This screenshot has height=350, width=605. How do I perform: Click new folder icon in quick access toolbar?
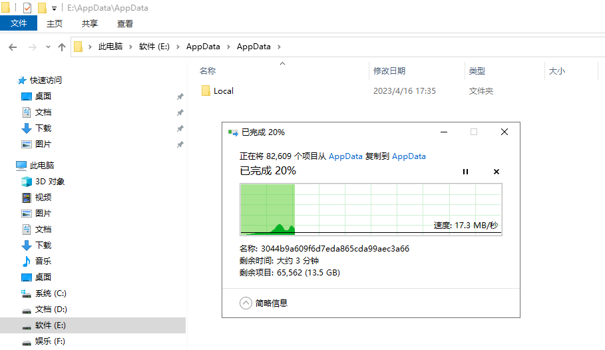pyautogui.click(x=42, y=8)
